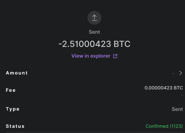Open the external link icon beside explorer
This screenshot has height=133, width=185.
point(115,56)
